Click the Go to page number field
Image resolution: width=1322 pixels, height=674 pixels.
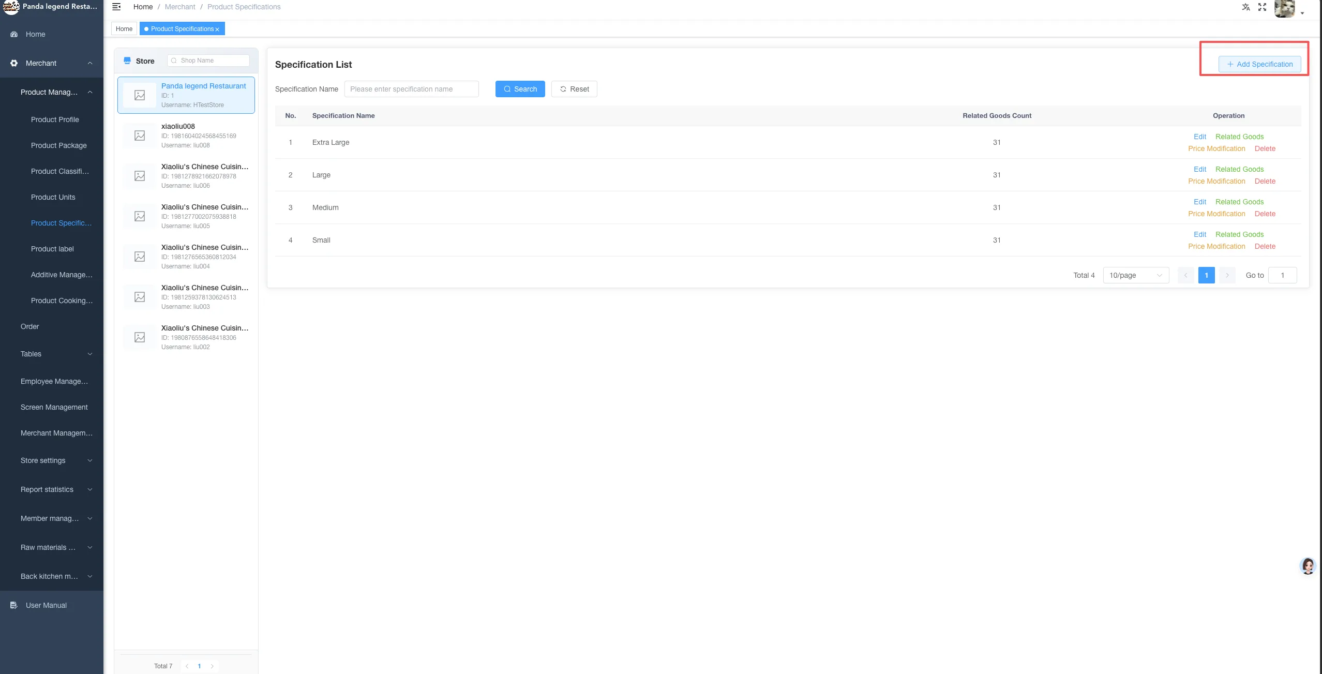click(1283, 275)
